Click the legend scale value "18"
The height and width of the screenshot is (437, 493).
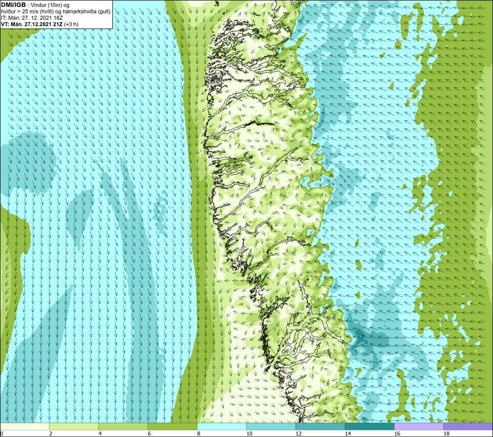[446, 434]
